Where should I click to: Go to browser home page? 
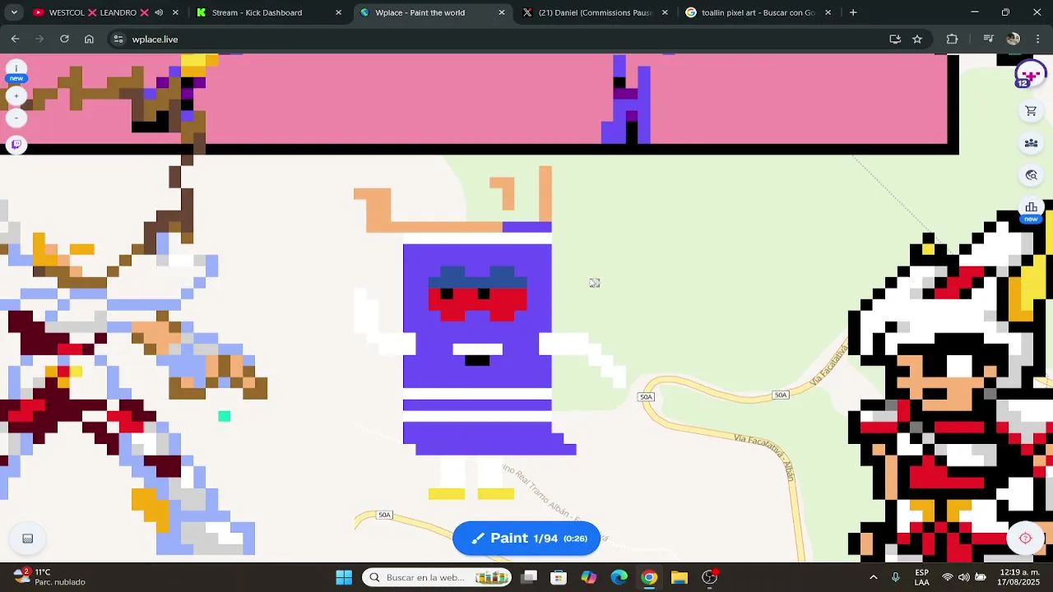tap(89, 39)
